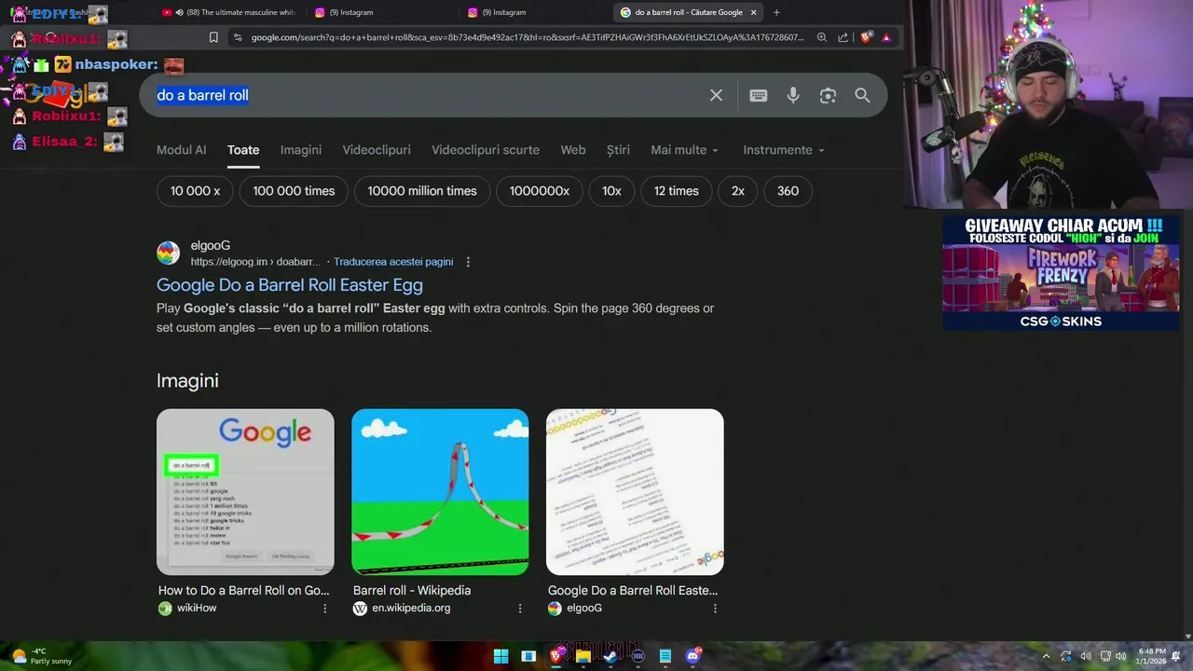1193x671 pixels.
Task: Expand the 'Instrumente' dropdown
Action: [x=783, y=150]
